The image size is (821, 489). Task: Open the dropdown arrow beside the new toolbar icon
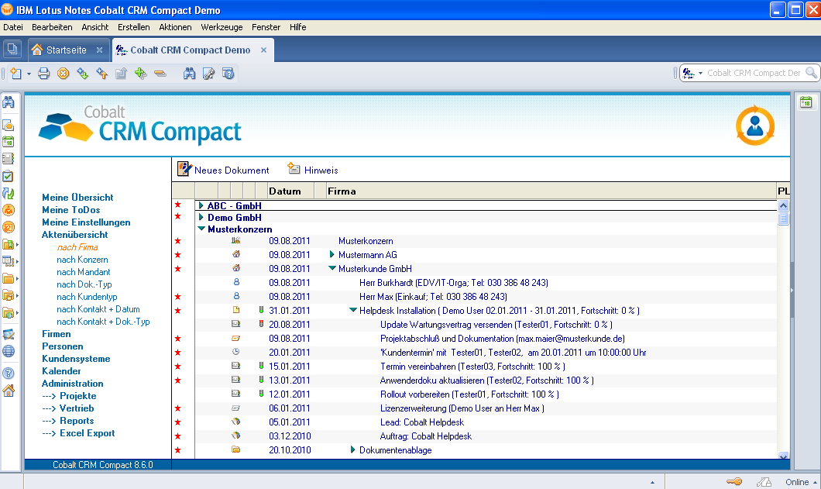click(29, 74)
